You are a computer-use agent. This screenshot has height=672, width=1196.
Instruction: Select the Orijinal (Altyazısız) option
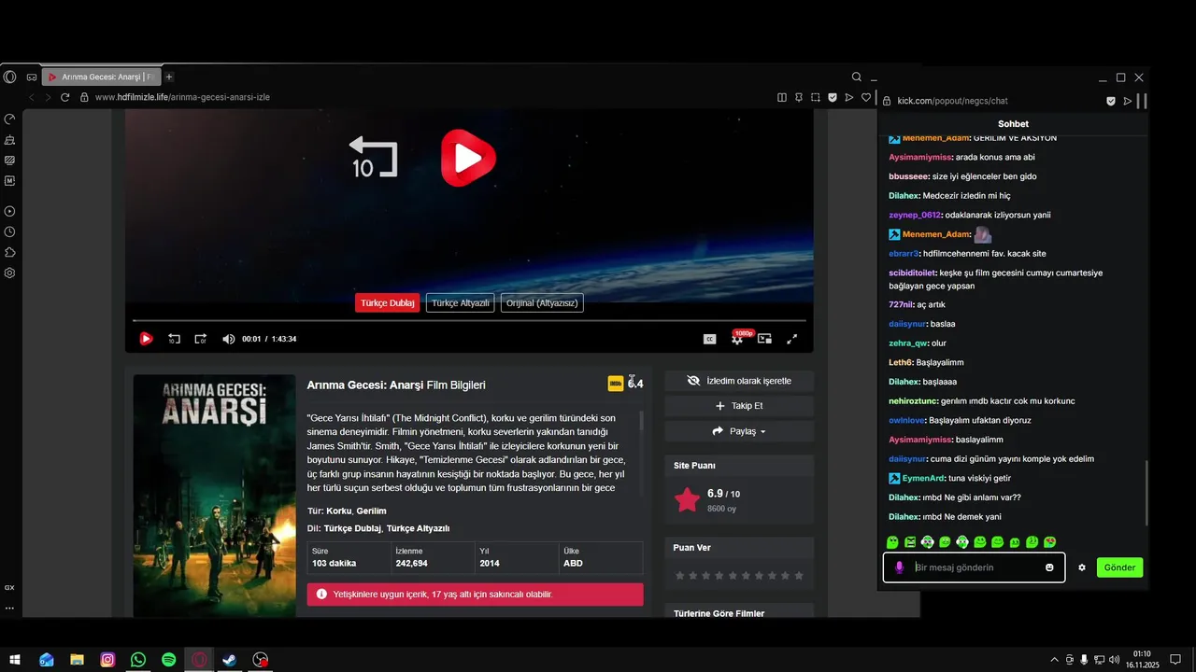click(542, 302)
